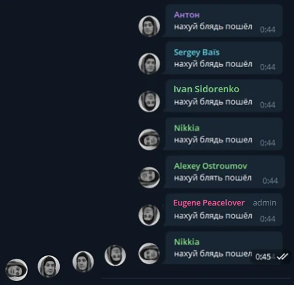This screenshot has width=294, height=285.
Task: Click the Eugene Peacelover name
Action: point(209,203)
